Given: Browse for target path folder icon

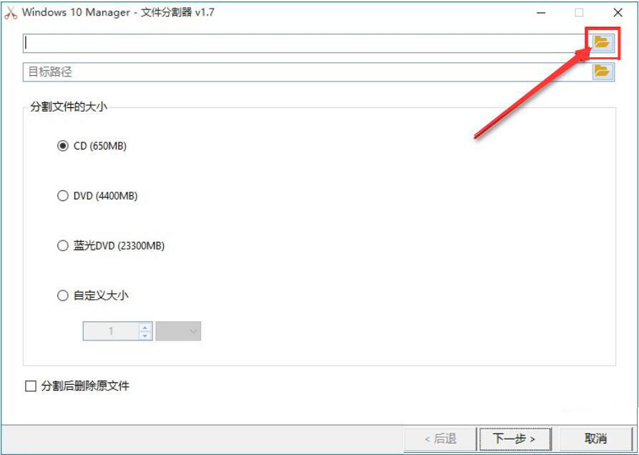Looking at the screenshot, I should 603,72.
